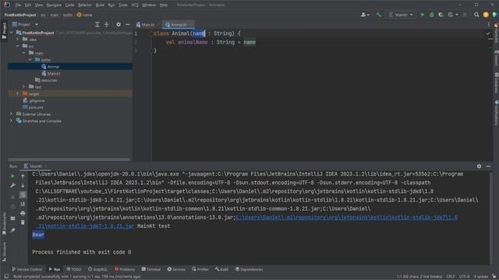Screen dimensions: 499x280
Task: Click the green inspection checkmark in editor
Action: (x=488, y=33)
